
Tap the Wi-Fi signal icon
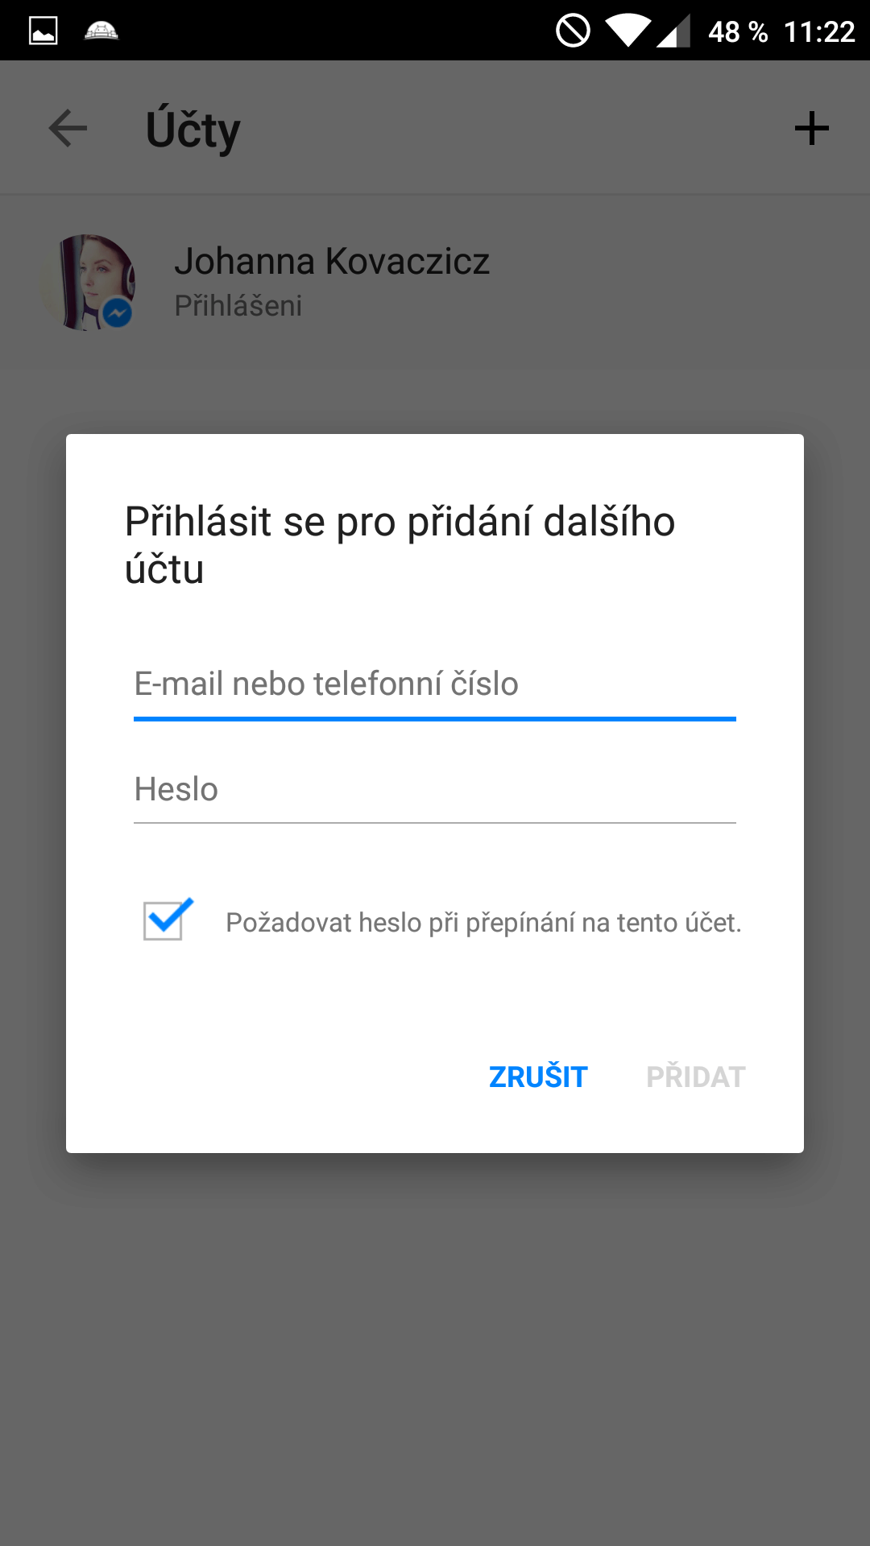(x=628, y=31)
